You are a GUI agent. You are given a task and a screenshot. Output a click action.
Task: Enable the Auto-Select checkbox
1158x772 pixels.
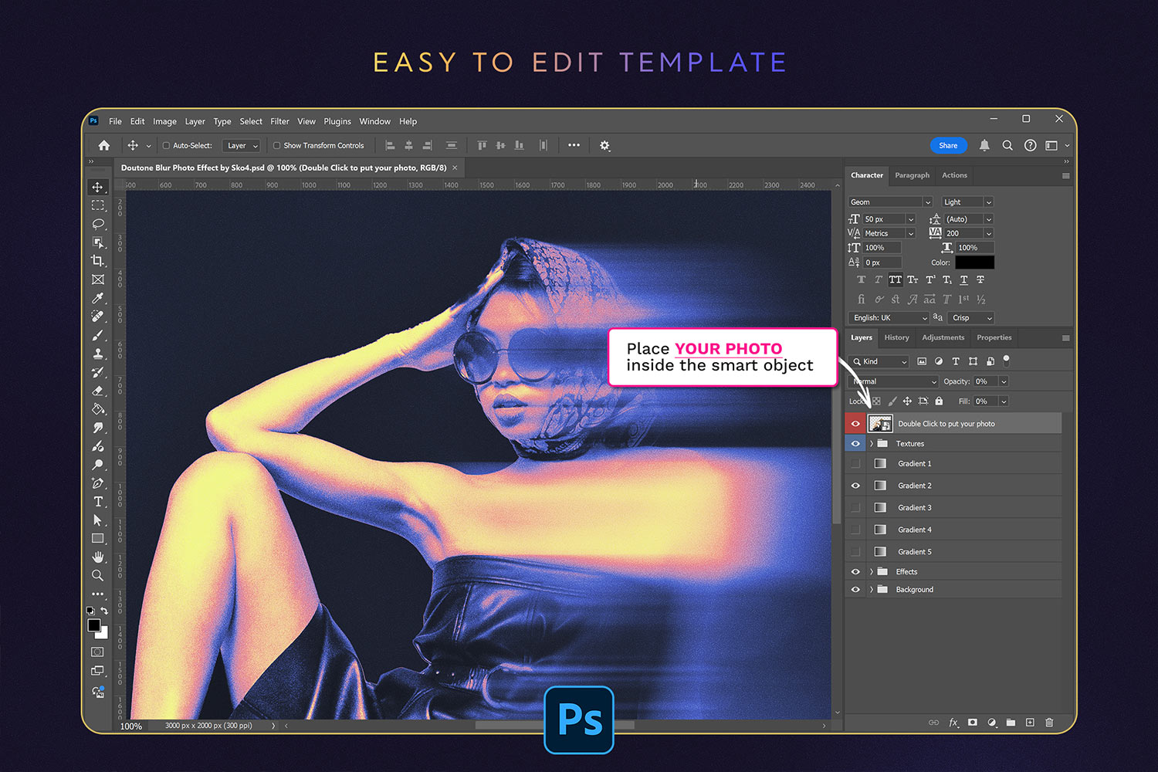pyautogui.click(x=166, y=145)
